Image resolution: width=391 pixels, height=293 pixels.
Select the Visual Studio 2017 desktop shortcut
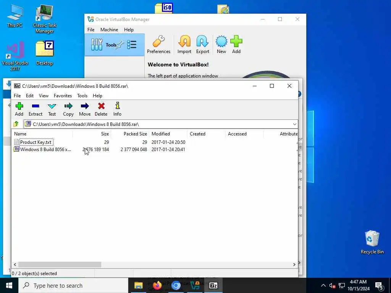[x=15, y=56]
